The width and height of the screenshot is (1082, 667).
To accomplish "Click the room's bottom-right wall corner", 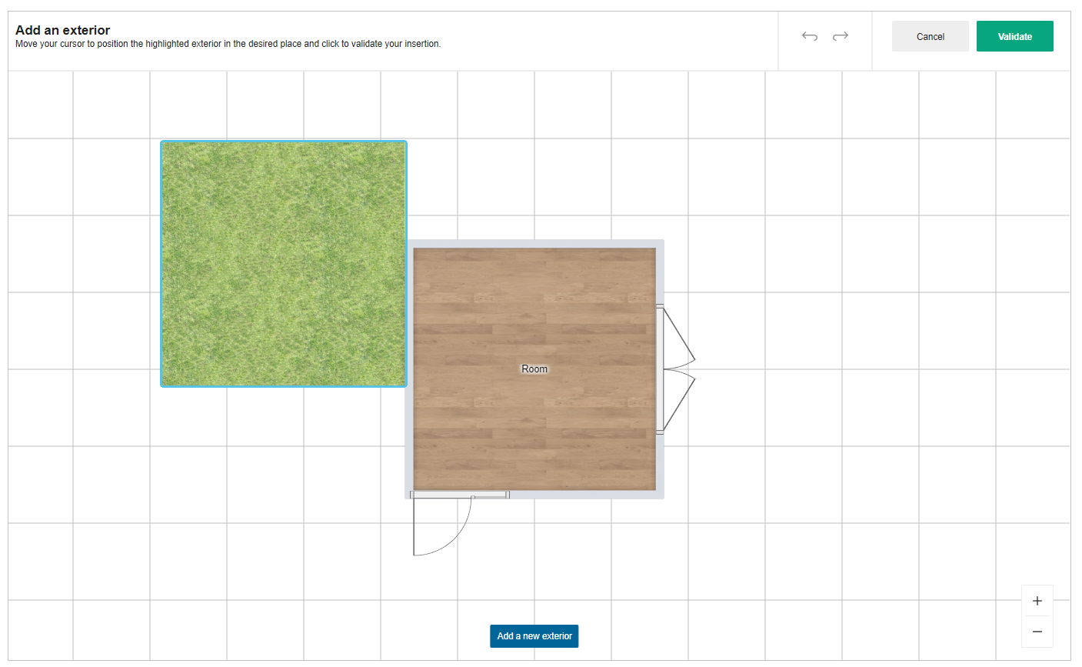I will coord(660,494).
